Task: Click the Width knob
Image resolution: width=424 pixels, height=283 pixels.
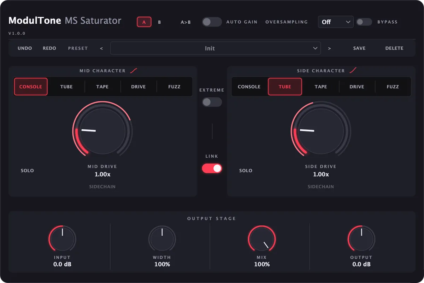Action: (162, 239)
